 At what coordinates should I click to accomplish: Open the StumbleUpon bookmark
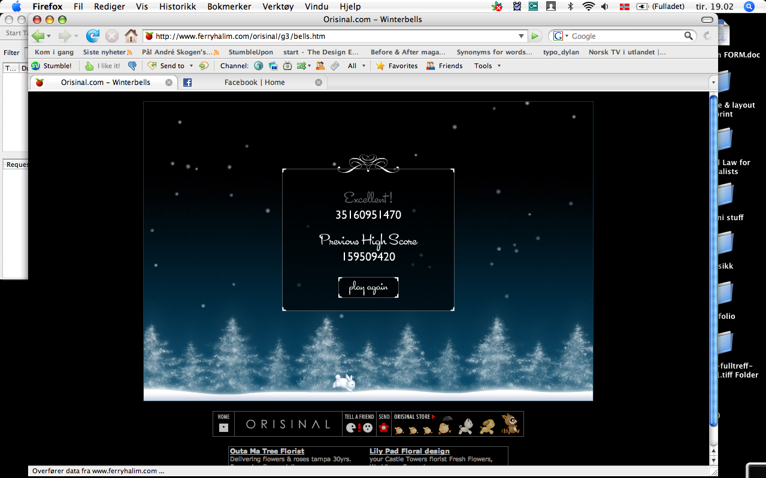(250, 52)
